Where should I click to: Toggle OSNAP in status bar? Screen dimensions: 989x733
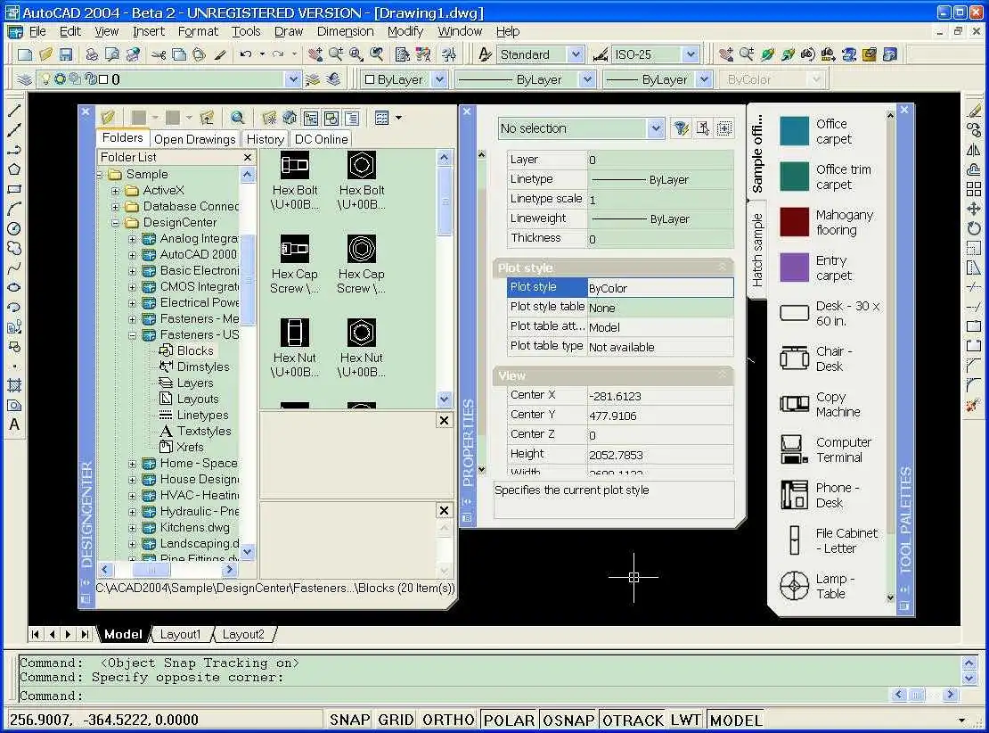pyautogui.click(x=568, y=720)
